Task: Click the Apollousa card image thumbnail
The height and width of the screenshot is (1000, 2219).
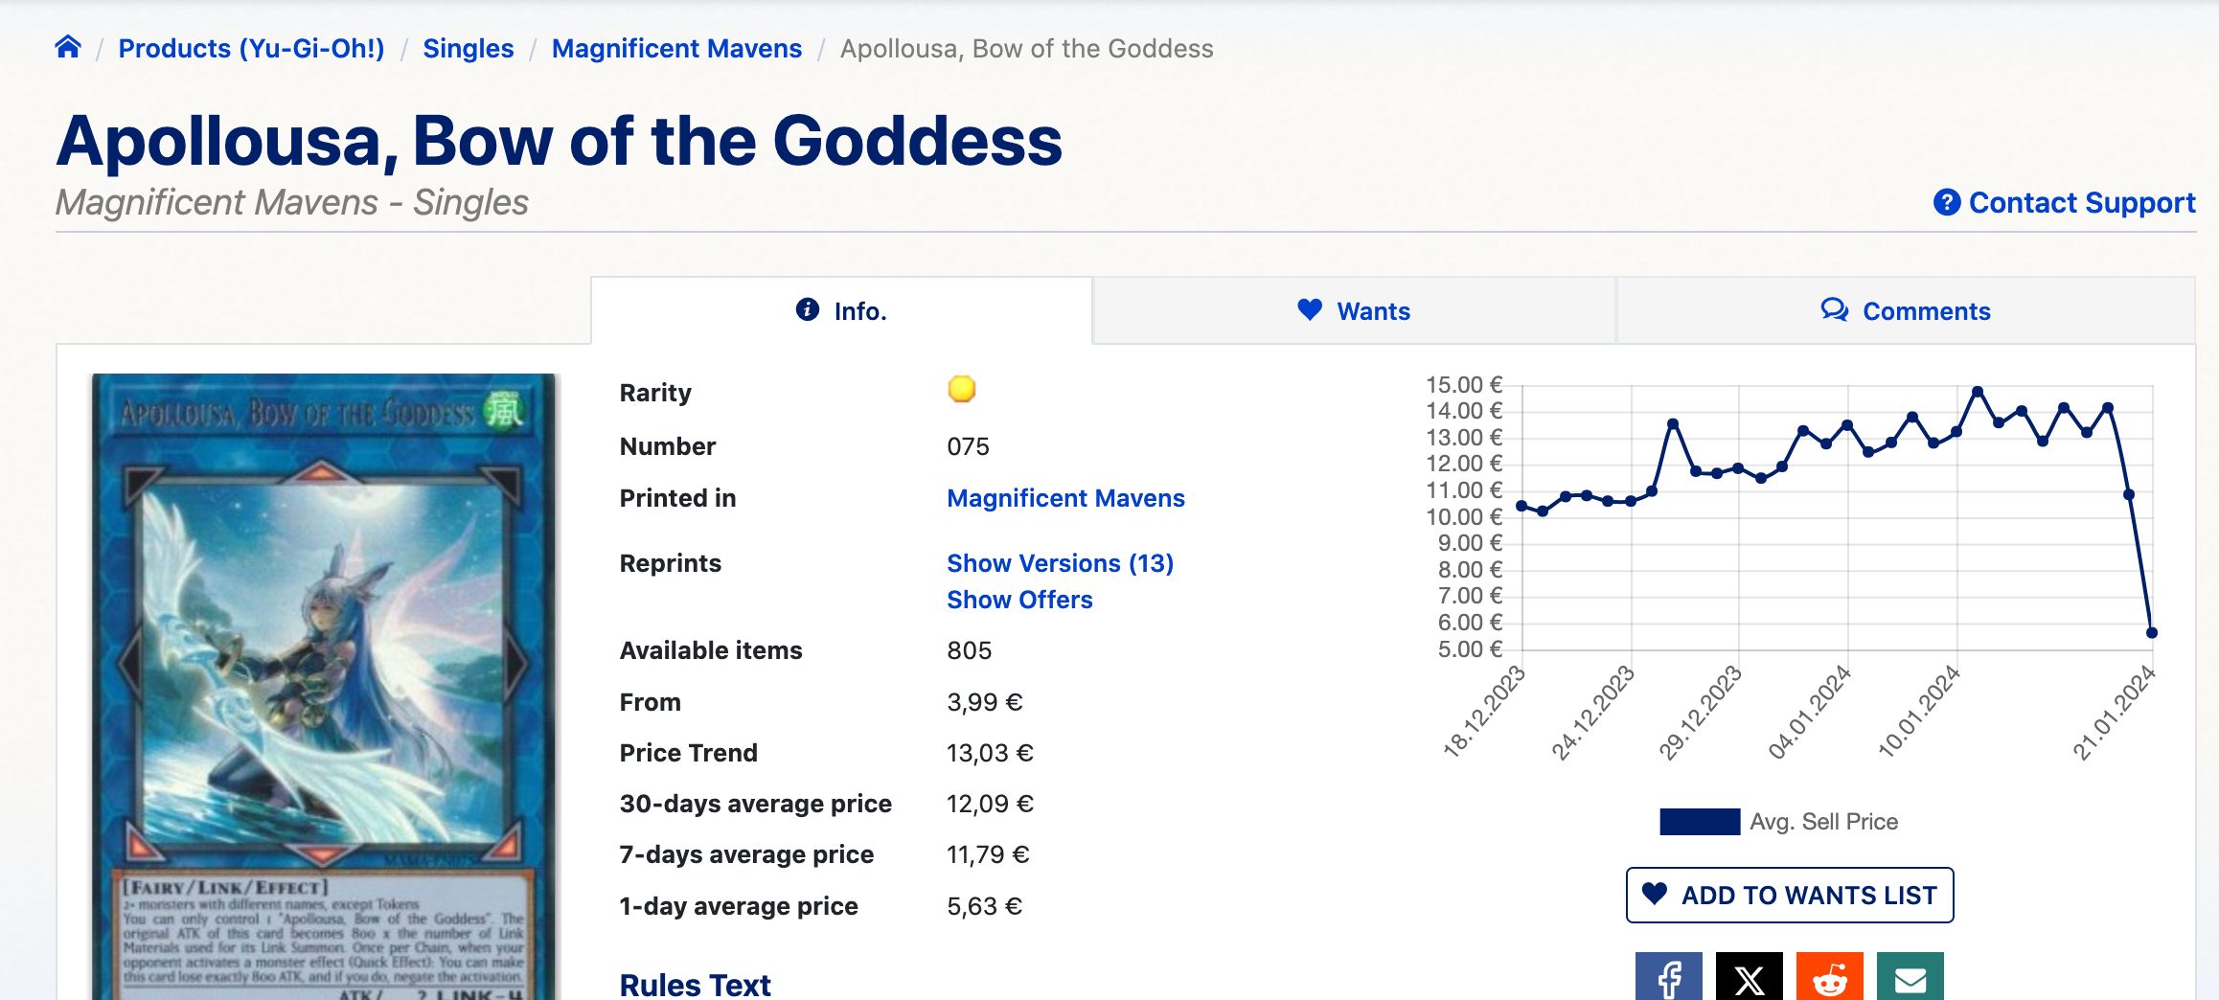Action: [323, 686]
